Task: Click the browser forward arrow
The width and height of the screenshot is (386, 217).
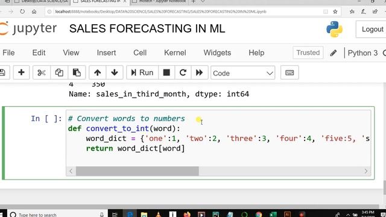Action: pos(11,11)
